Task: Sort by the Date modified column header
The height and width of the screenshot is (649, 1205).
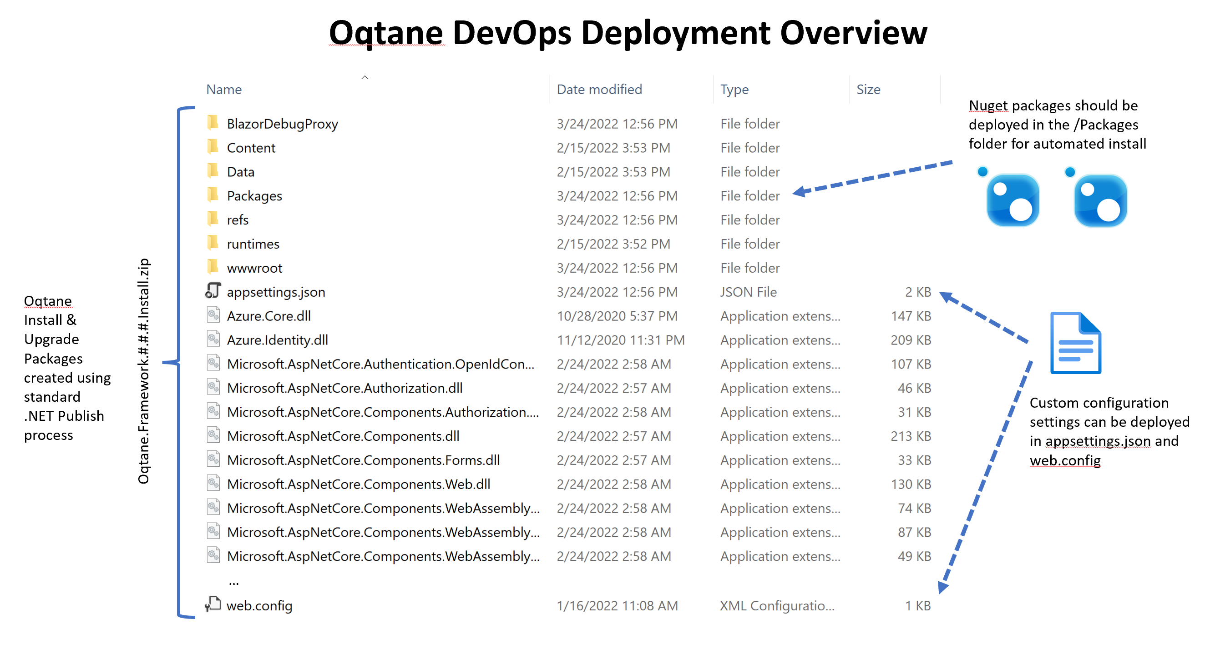Action: (x=599, y=89)
